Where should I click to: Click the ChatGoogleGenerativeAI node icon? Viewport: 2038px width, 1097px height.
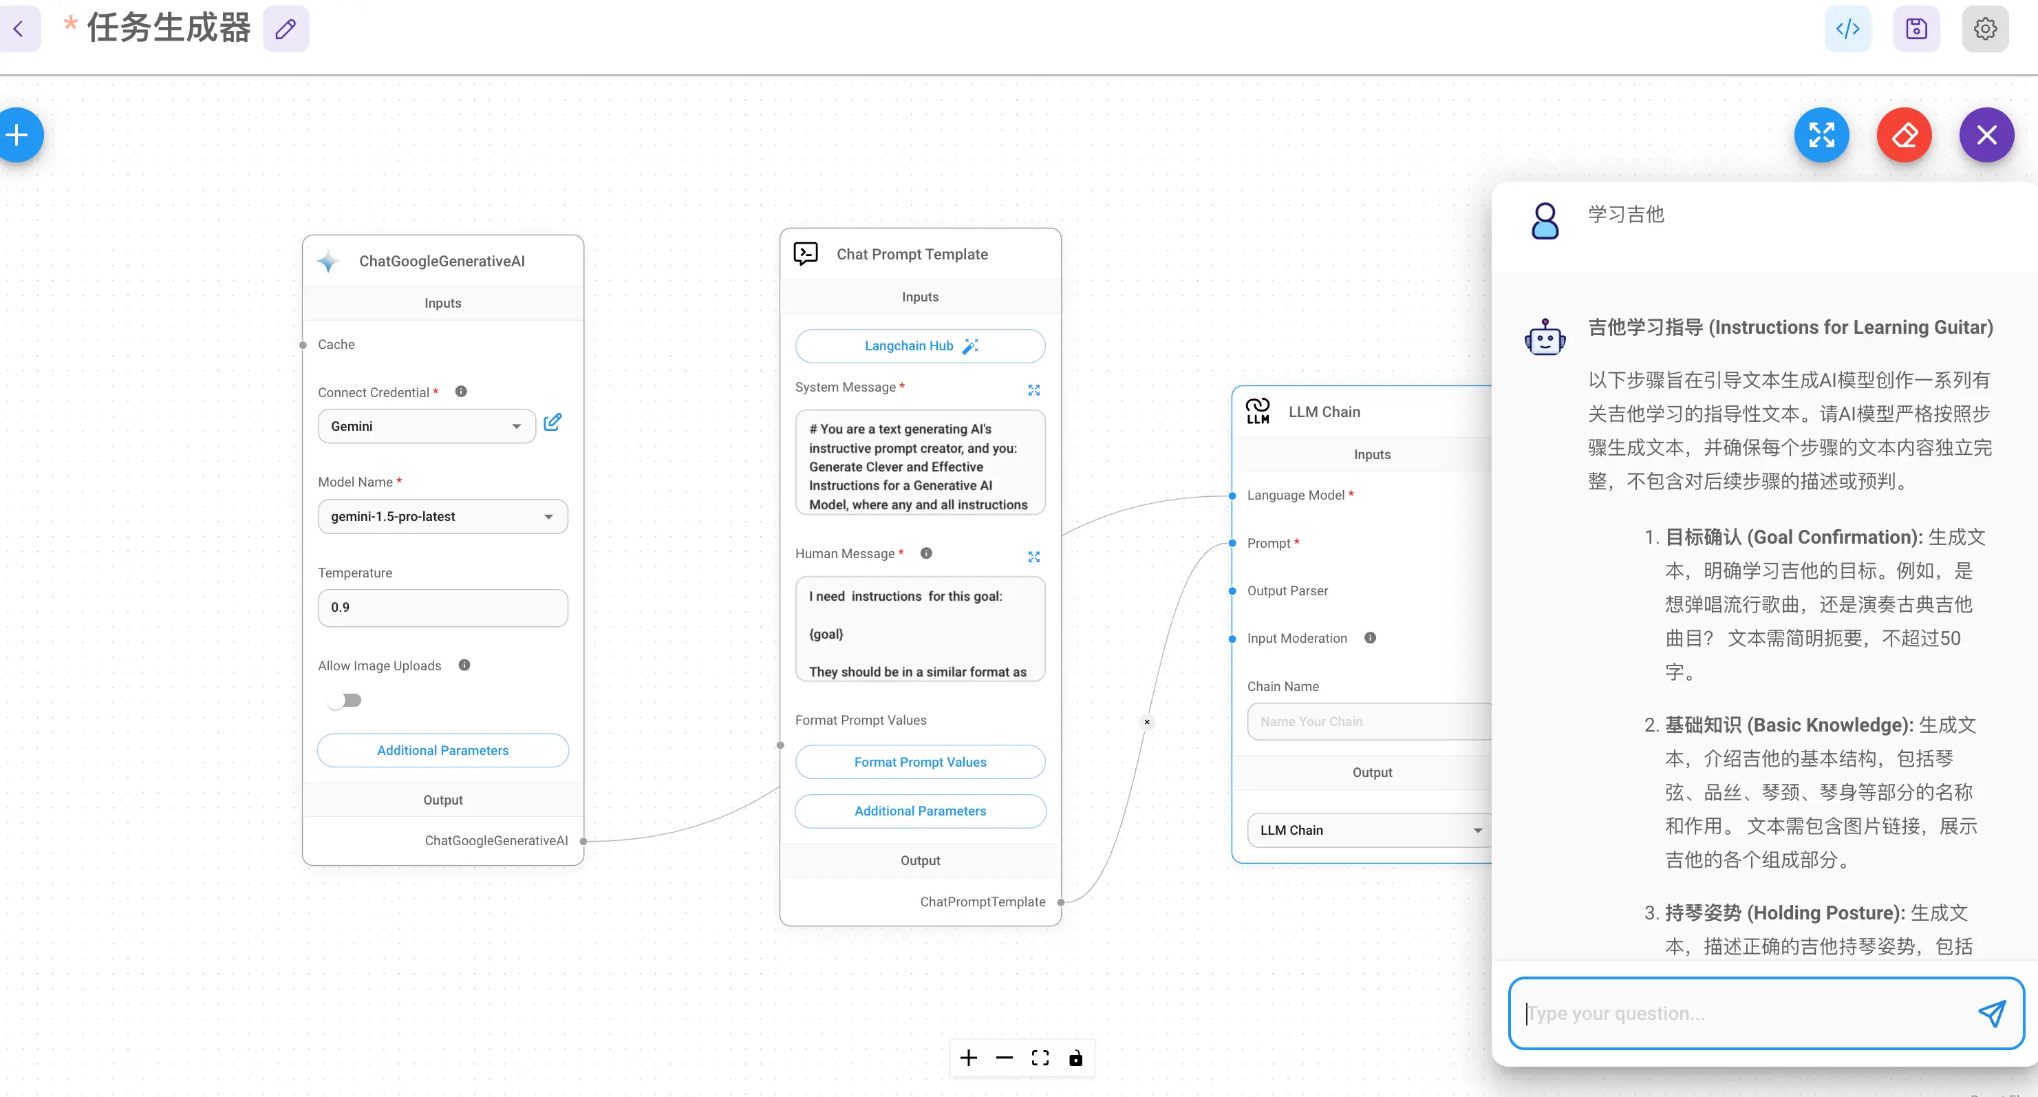(x=330, y=259)
